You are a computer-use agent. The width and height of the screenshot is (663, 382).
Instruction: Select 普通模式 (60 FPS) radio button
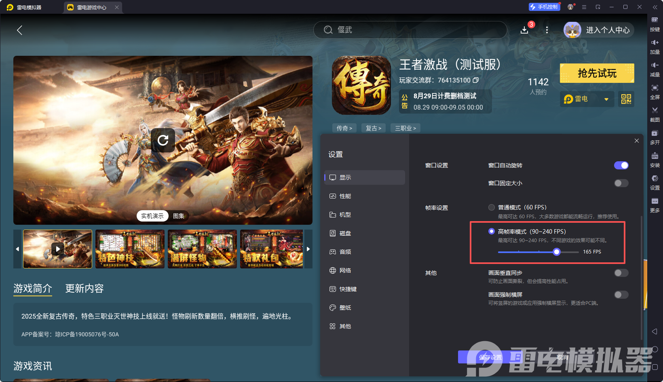click(x=492, y=207)
